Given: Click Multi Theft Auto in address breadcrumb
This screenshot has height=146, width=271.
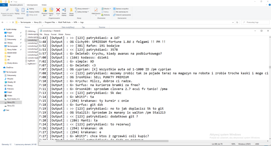Looking at the screenshot, I should tap(64, 22).
